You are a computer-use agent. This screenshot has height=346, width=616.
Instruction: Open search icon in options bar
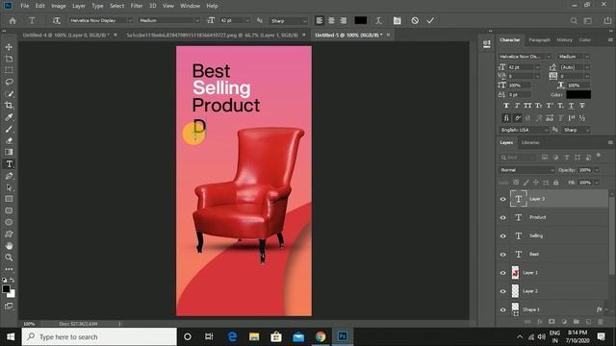coord(574,20)
